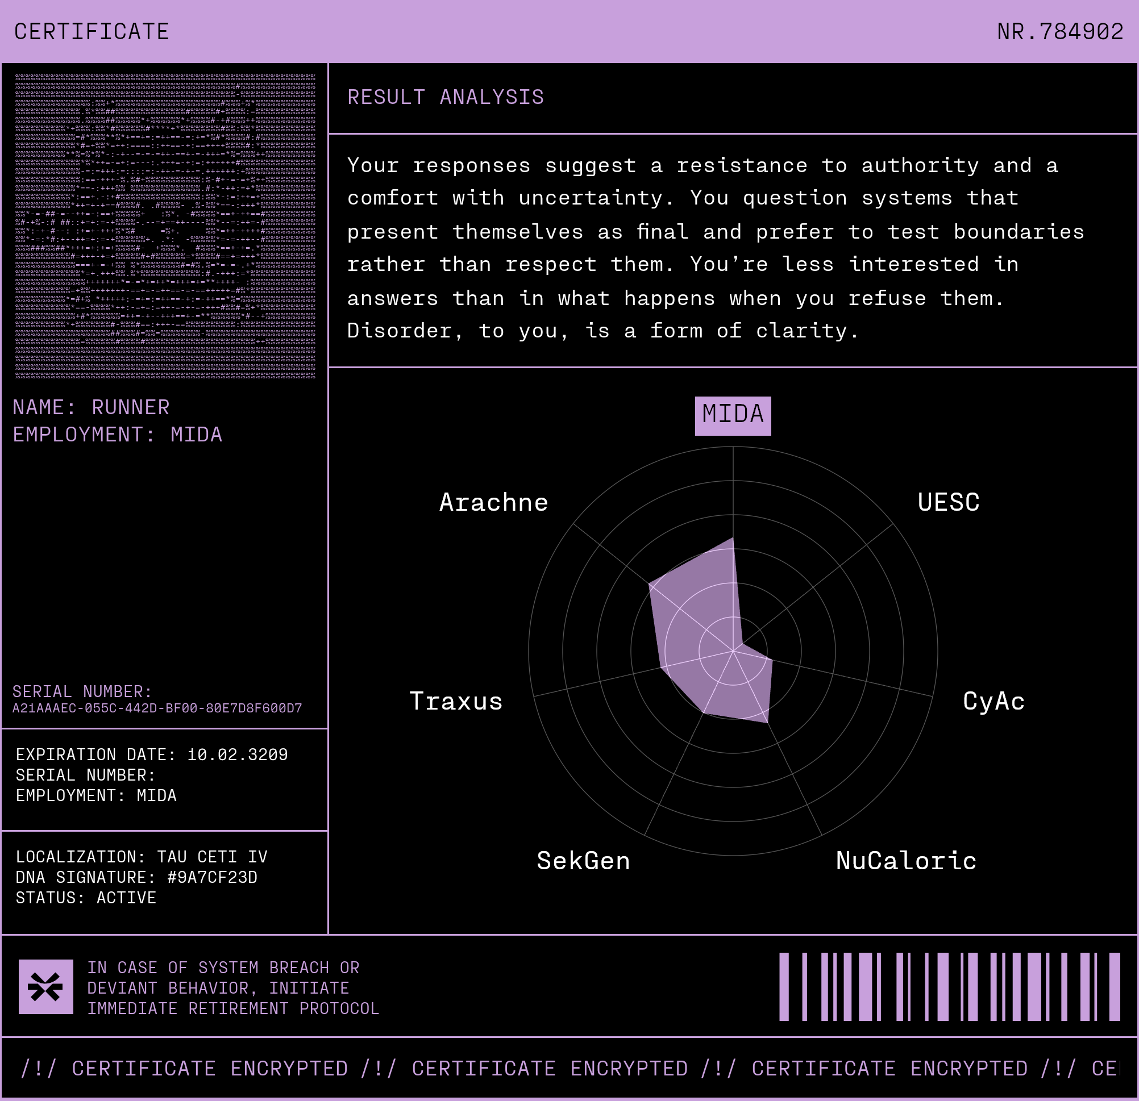Click the CERTIFICATE title in header
The image size is (1139, 1101).
click(x=92, y=31)
